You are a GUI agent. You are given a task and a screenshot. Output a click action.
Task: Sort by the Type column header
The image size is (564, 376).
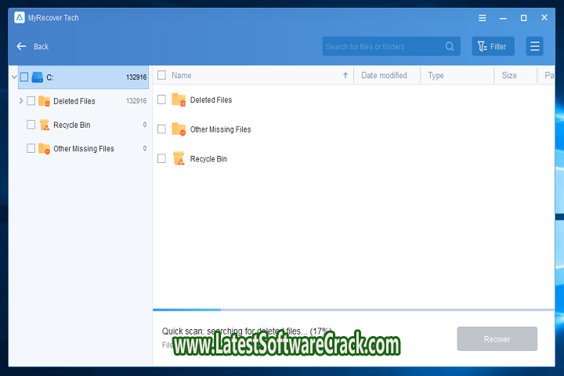[x=436, y=75]
